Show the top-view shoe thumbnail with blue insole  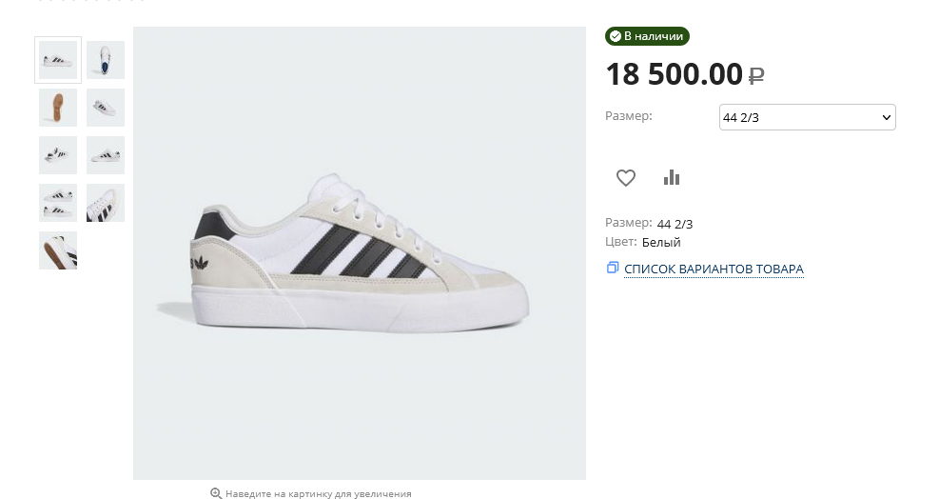coord(106,60)
